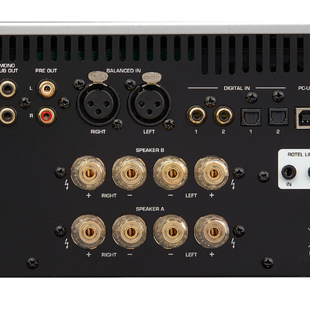Select SPEAKER A right positive binding post
This screenshot has height=310, width=310.
[89, 232]
